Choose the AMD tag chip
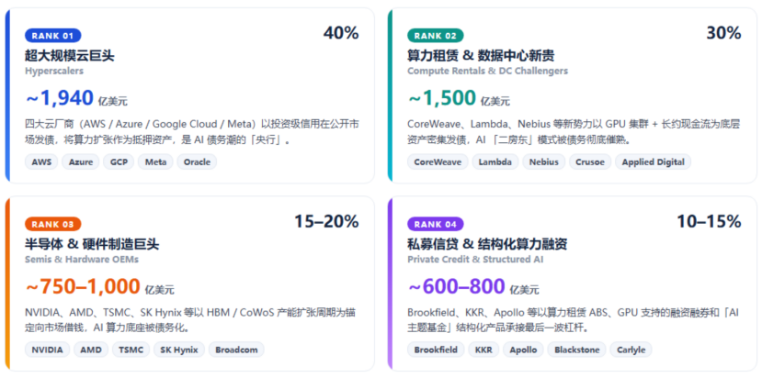This screenshot has width=762, height=378. (x=91, y=350)
